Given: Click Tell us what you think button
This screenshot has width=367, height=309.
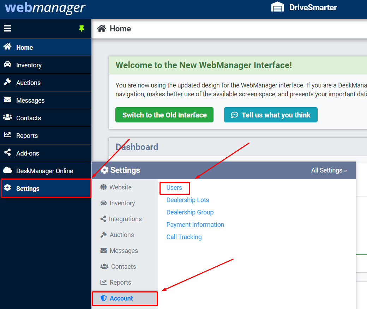Looking at the screenshot, I should (x=271, y=115).
